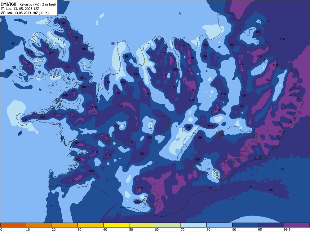Click the value 90 in the western bay
The width and height of the screenshot is (310, 232).
[x=41, y=90]
